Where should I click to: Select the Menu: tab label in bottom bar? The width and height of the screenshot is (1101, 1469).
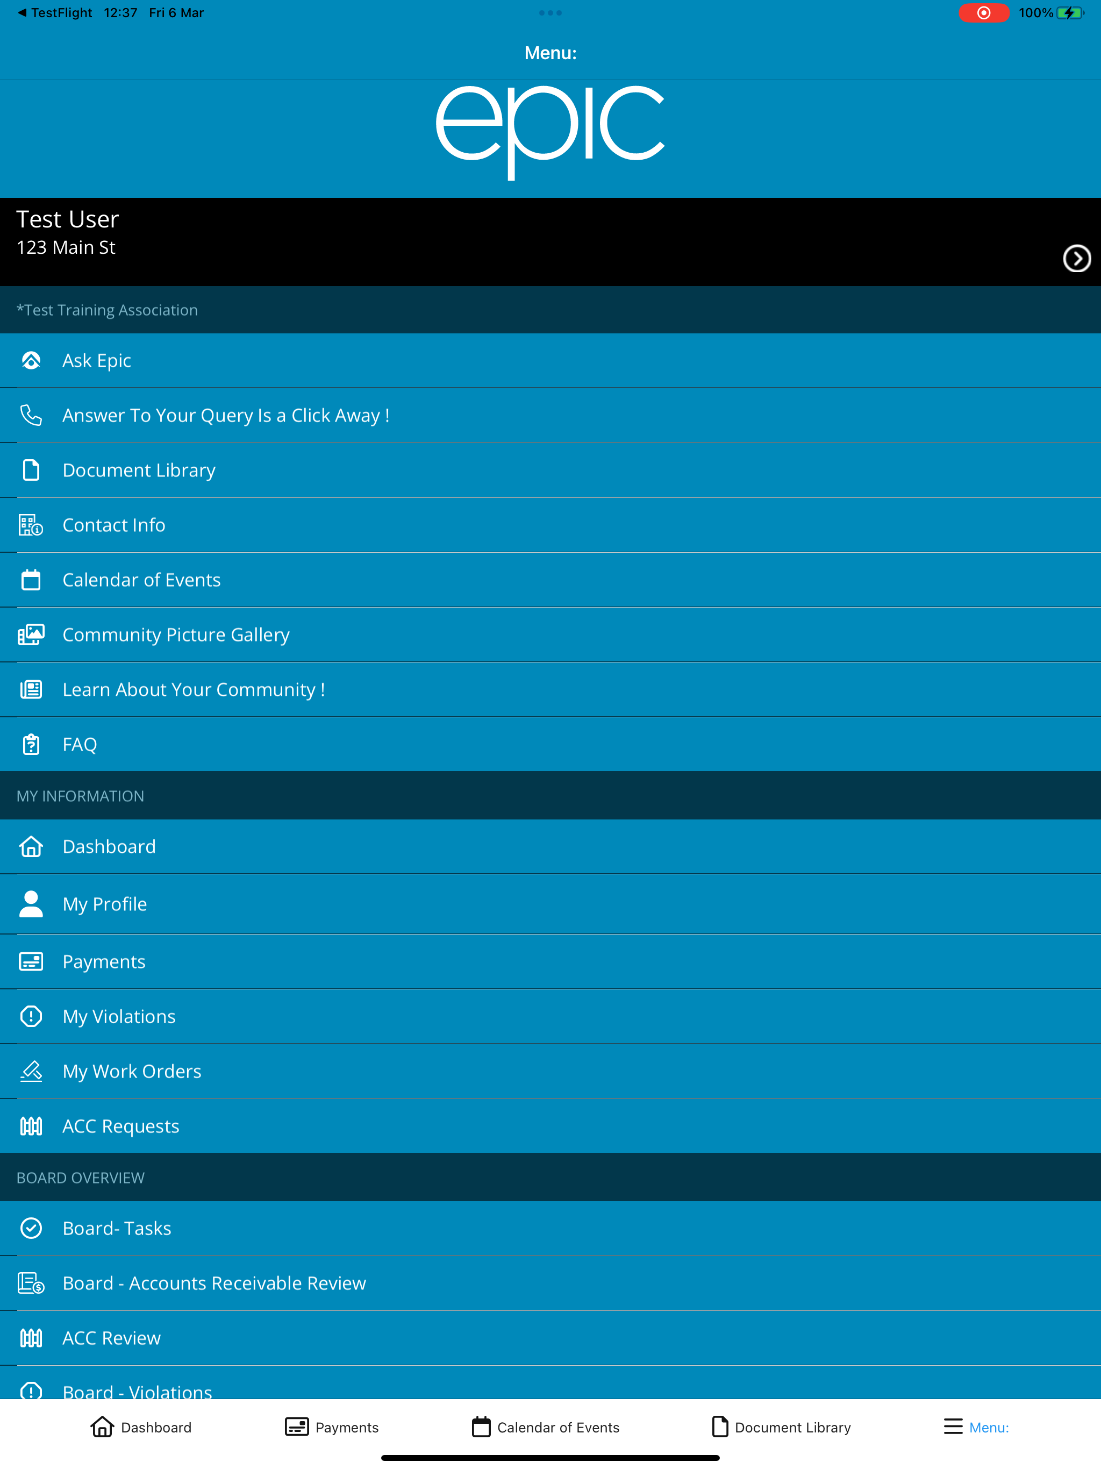(x=989, y=1427)
